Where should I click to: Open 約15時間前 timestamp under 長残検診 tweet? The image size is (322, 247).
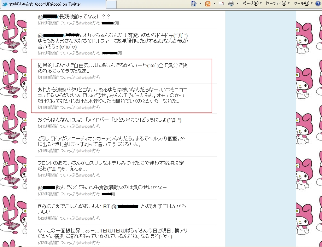click(48, 23)
